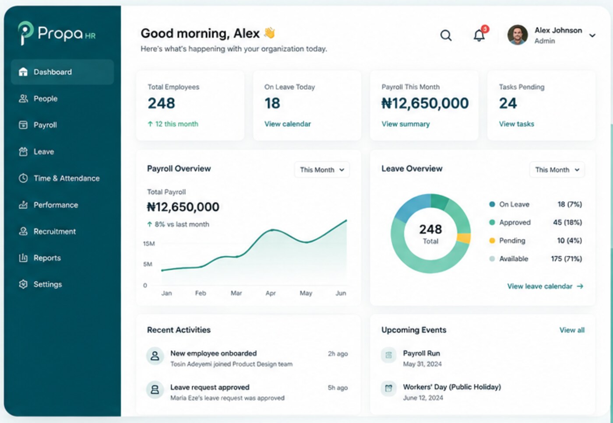
Task: Click the 248 Total donut chart center
Action: (x=430, y=234)
